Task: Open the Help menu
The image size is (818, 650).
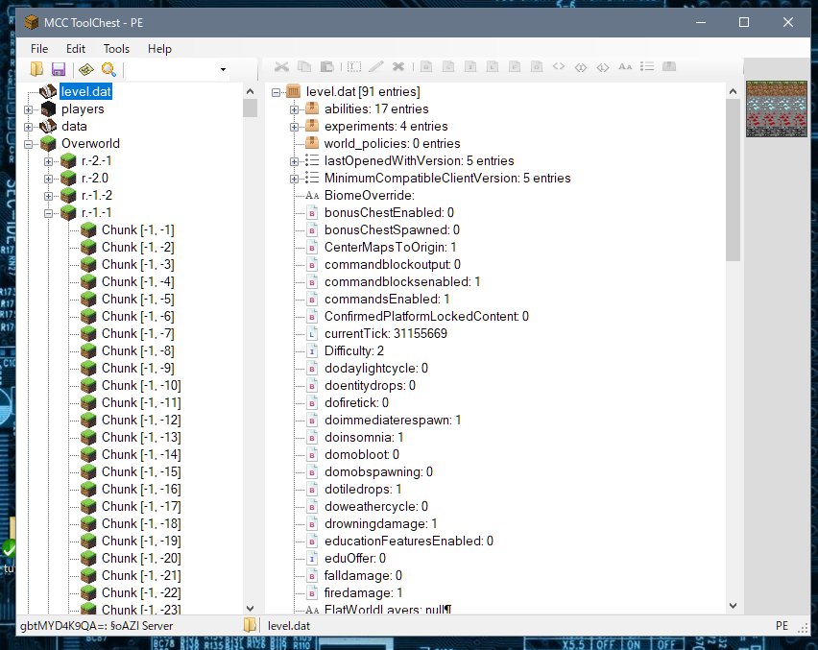Action: pyautogui.click(x=159, y=49)
